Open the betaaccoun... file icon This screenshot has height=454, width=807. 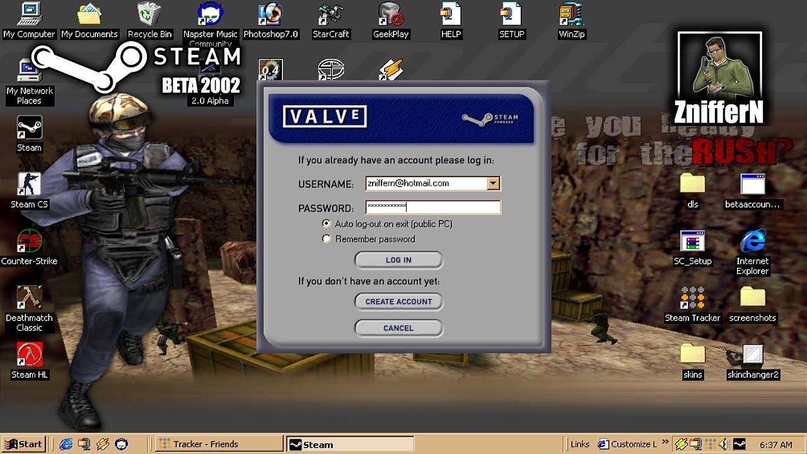click(x=752, y=184)
